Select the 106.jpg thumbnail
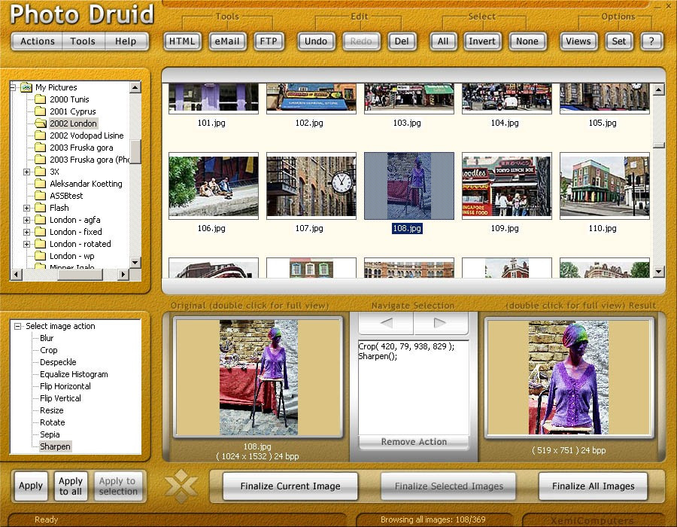Screen dimensions: 677x527 tap(214, 186)
